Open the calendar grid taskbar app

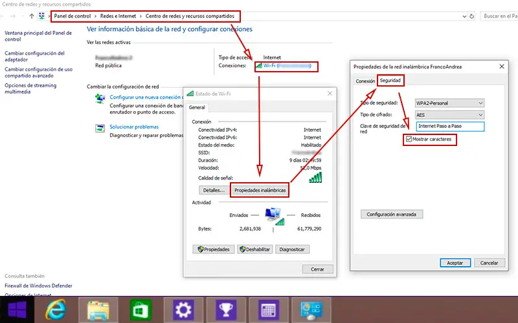269,310
